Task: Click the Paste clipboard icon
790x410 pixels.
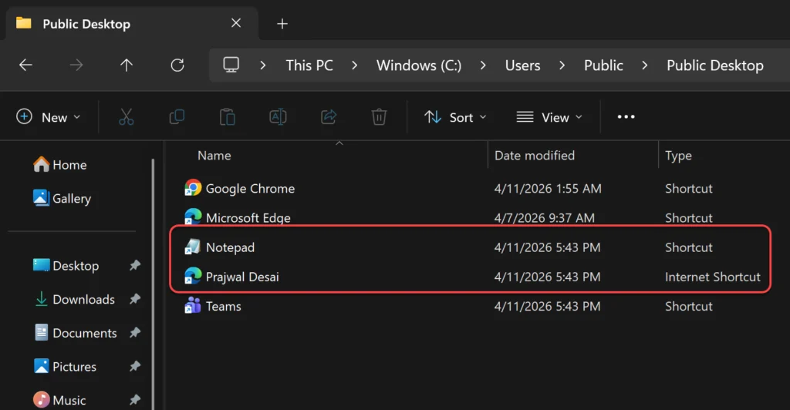Action: [x=228, y=116]
